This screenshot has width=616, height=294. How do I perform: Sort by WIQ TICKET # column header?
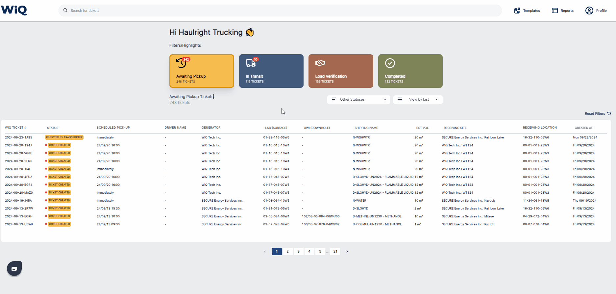[x=16, y=128]
